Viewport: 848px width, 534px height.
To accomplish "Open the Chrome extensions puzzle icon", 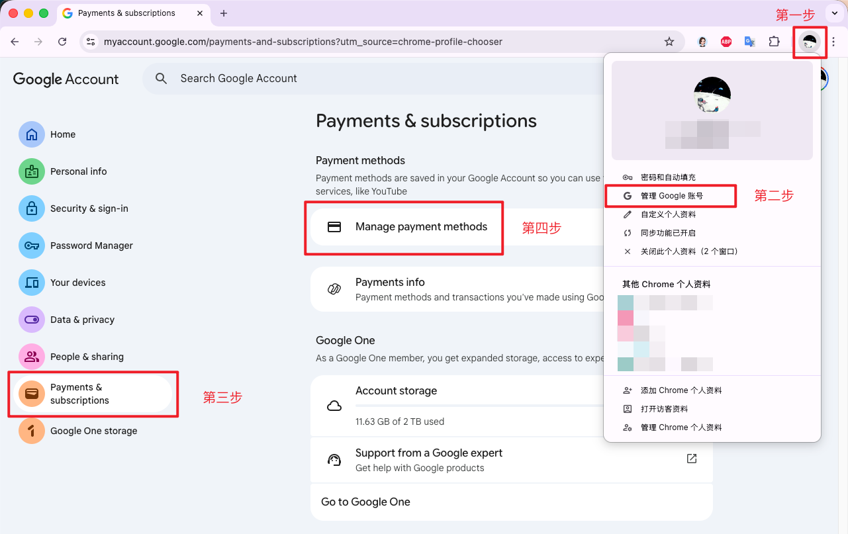I will pos(774,42).
